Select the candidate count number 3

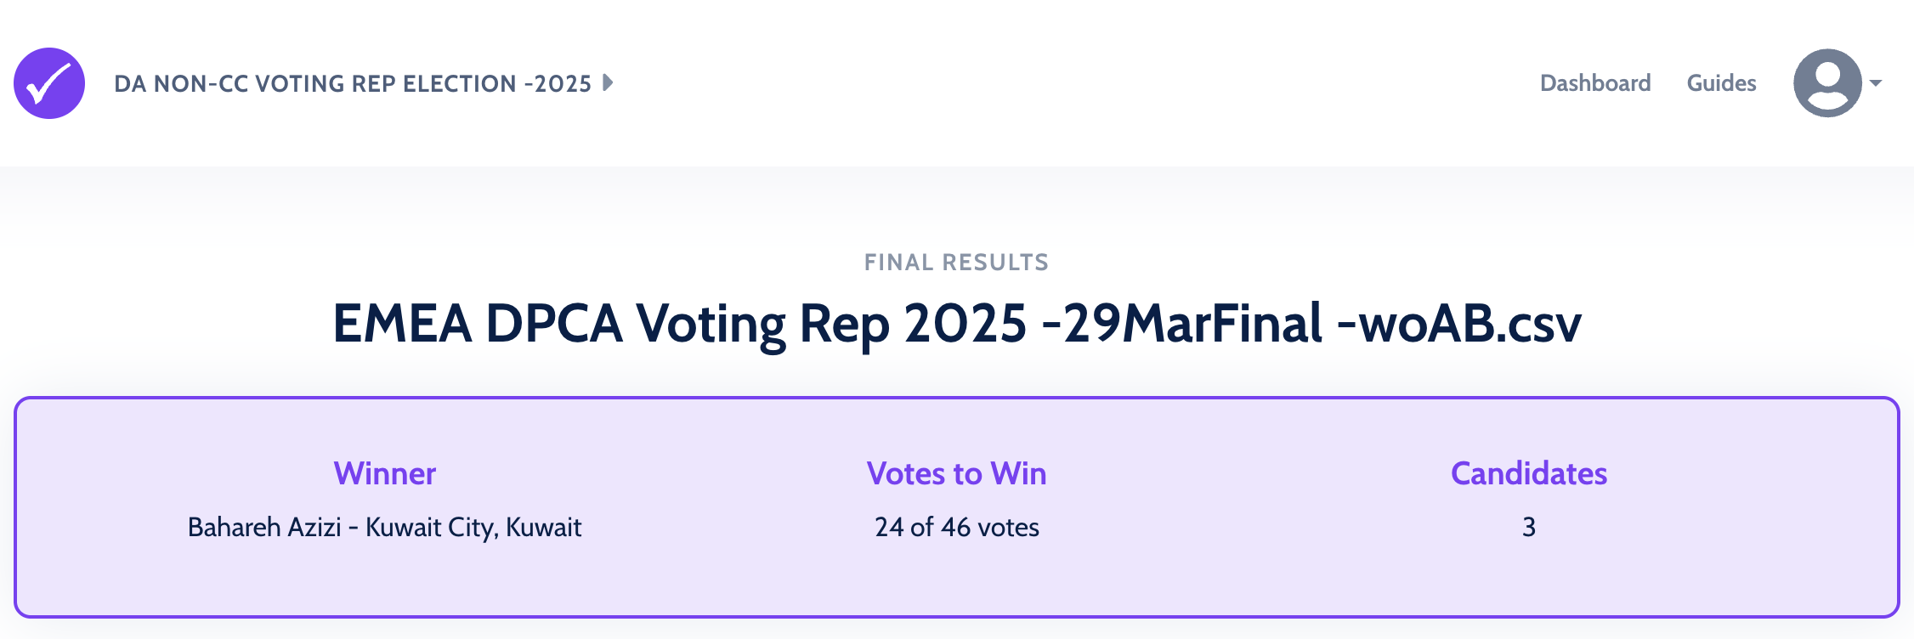pos(1528,527)
